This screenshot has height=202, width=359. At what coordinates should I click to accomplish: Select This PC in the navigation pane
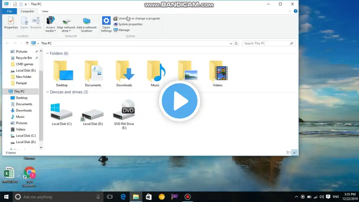coord(19,91)
